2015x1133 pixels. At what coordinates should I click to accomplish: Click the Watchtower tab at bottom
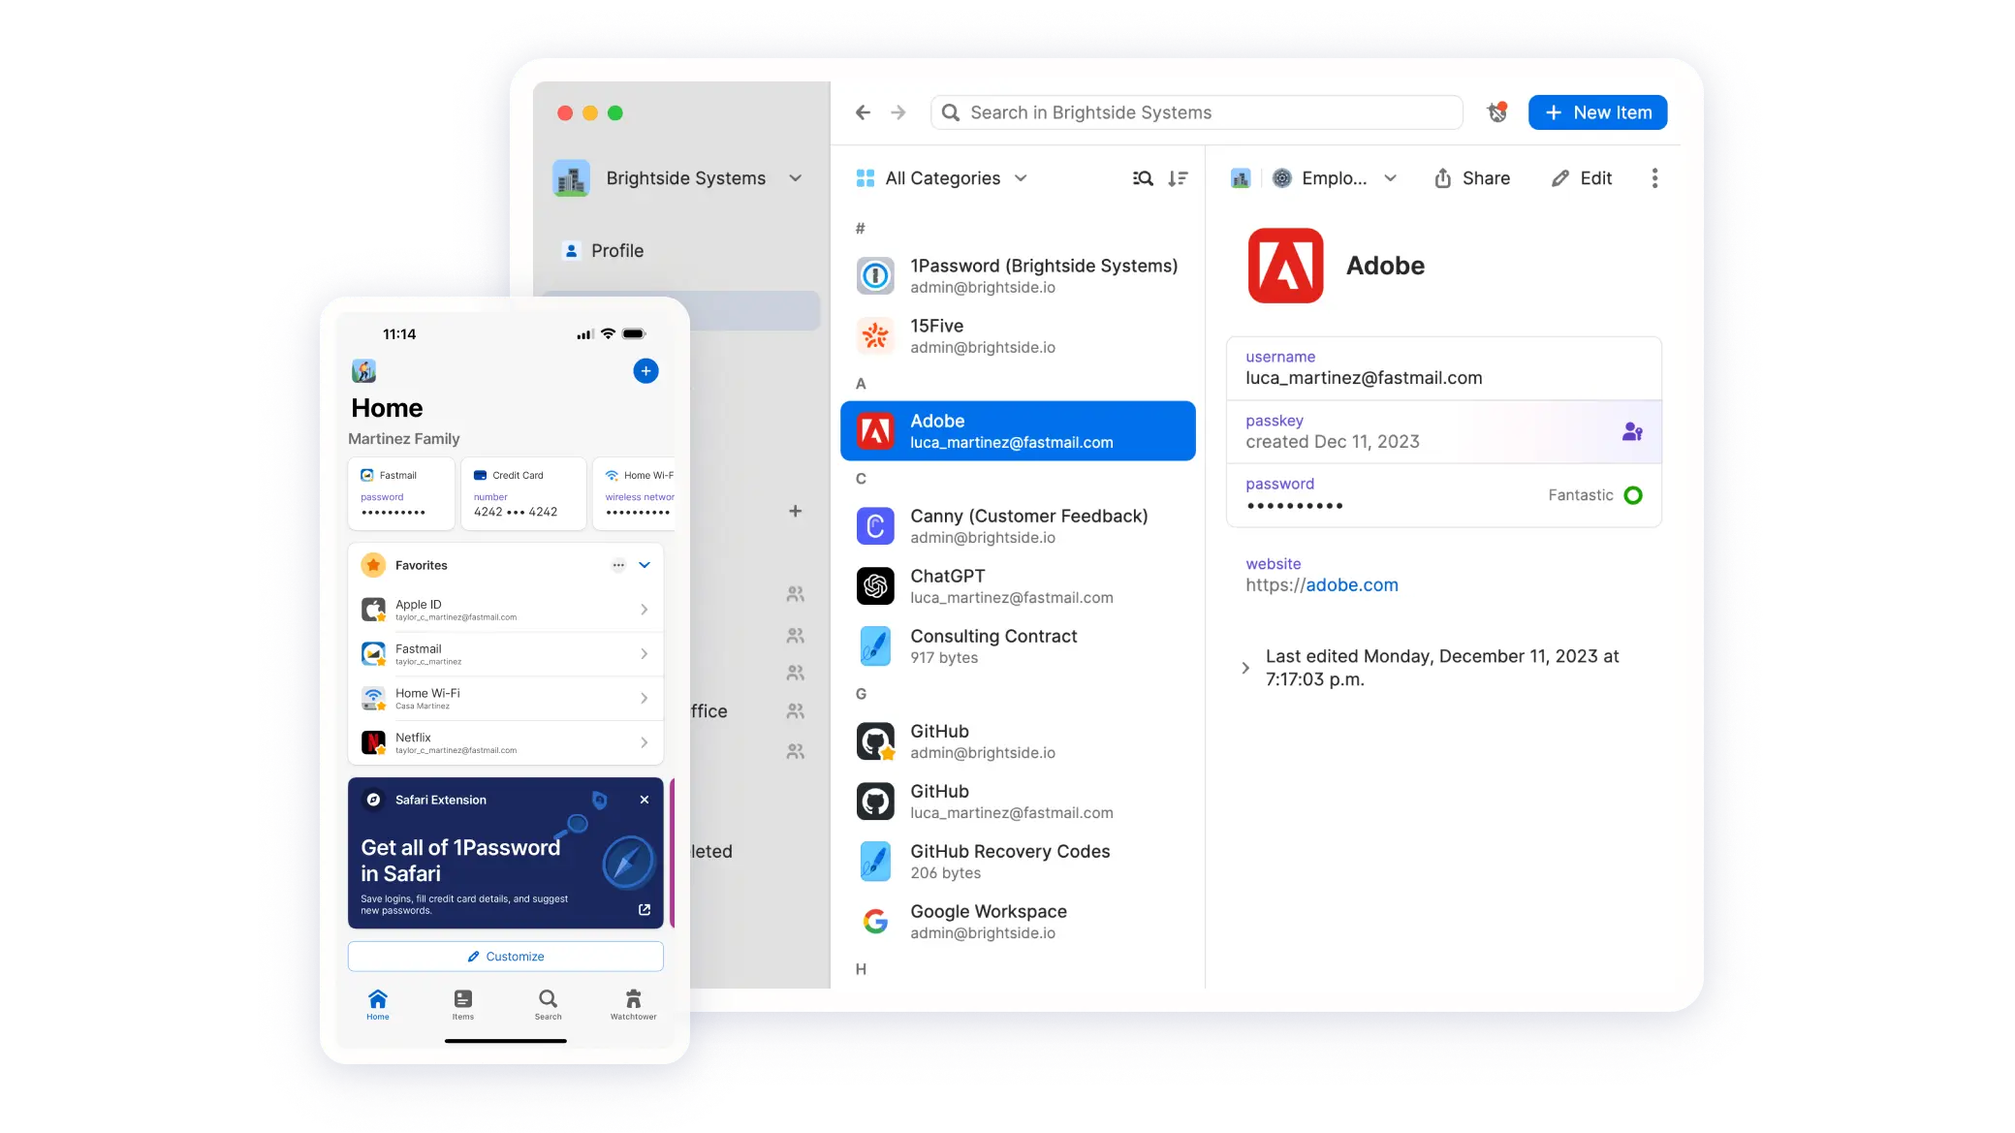point(633,1004)
